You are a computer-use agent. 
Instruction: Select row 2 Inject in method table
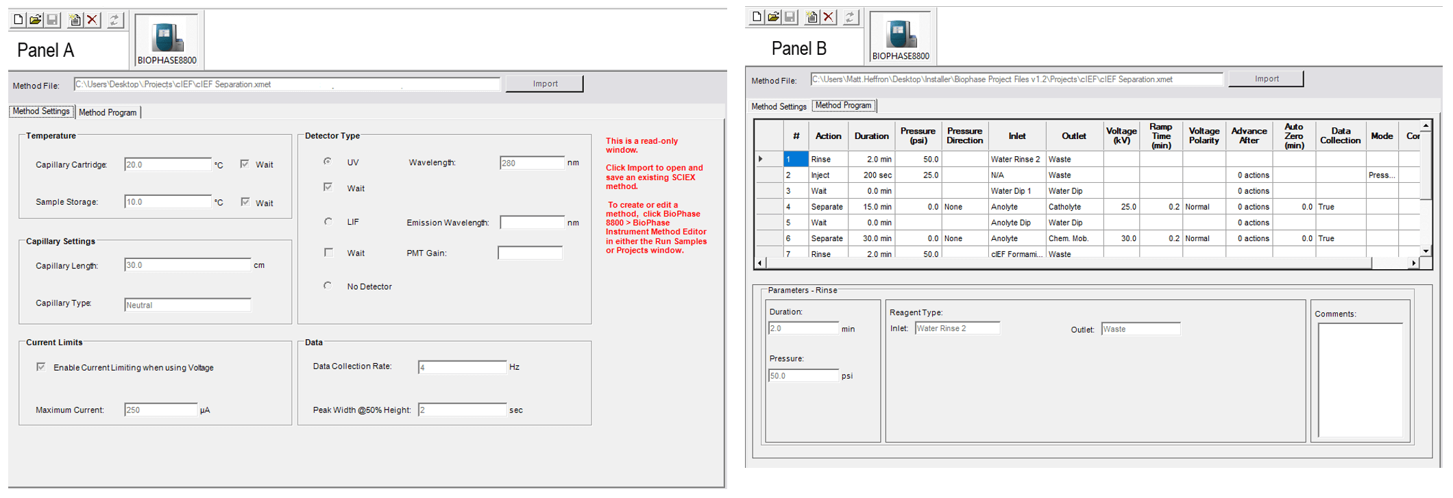(x=1088, y=175)
